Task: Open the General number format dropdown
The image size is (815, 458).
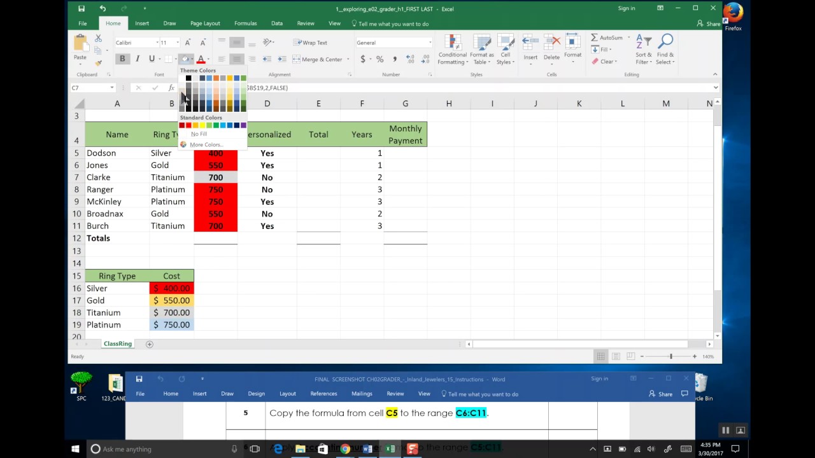Action: point(430,43)
